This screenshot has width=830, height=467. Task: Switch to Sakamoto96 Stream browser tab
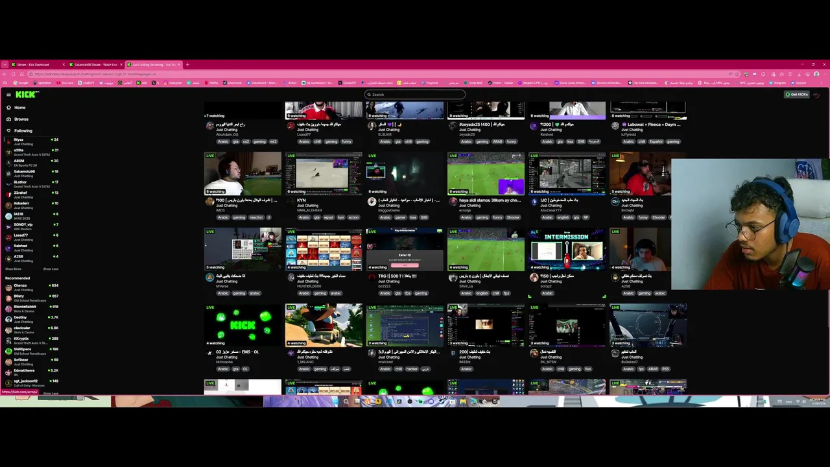(x=95, y=65)
